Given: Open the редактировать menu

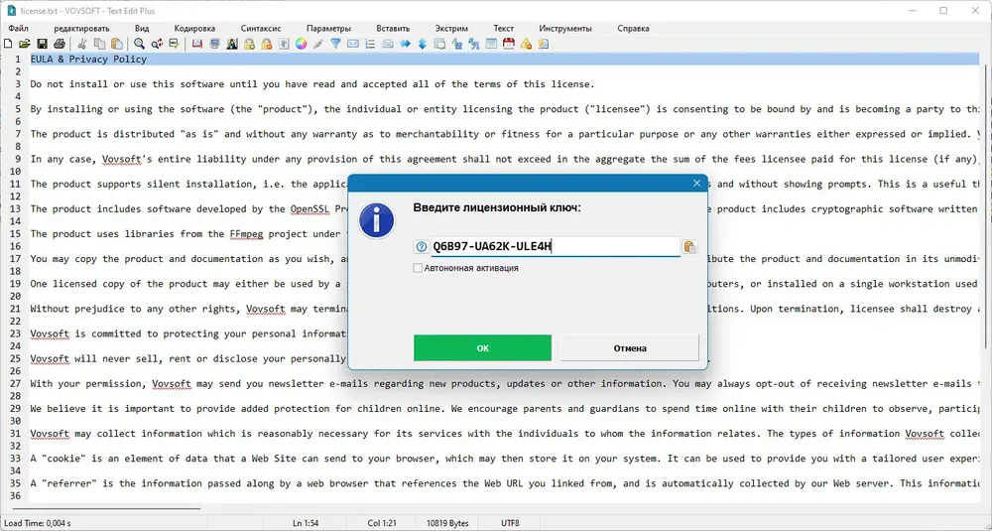Looking at the screenshot, I should pos(81,29).
